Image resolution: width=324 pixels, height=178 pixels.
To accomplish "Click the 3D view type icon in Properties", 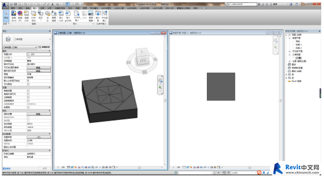I will pos(8,39).
